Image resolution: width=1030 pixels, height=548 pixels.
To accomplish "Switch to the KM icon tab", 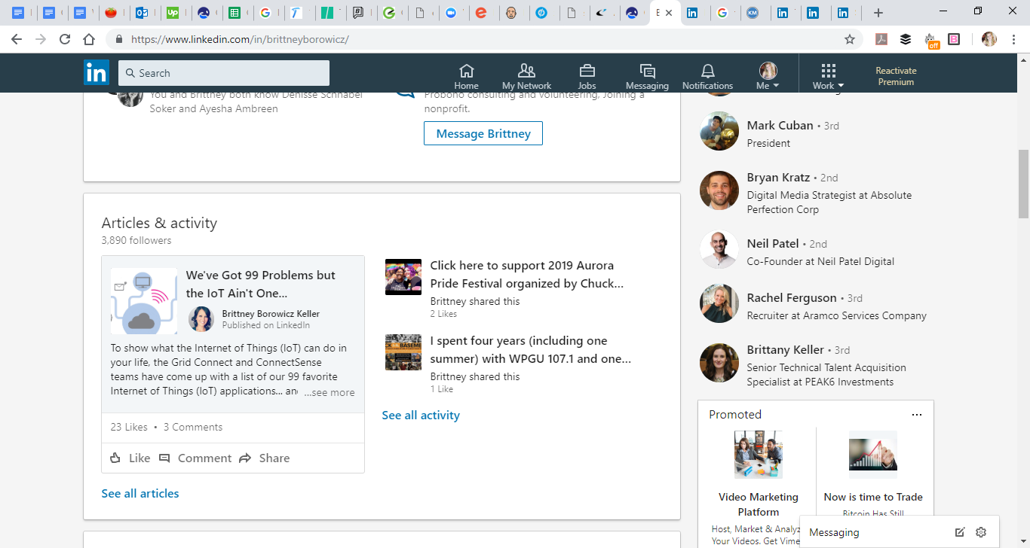I will [x=752, y=13].
